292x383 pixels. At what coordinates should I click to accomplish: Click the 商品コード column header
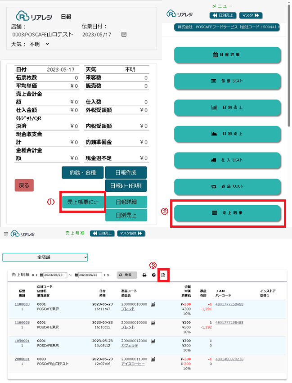coord(129,291)
